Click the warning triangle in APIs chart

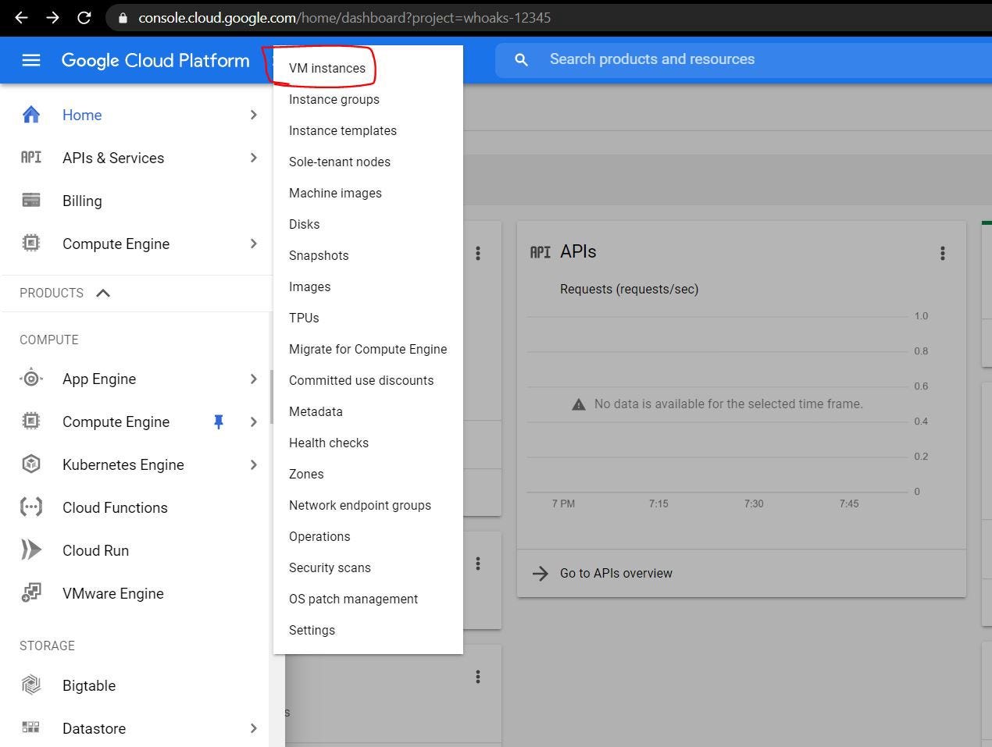(x=579, y=404)
